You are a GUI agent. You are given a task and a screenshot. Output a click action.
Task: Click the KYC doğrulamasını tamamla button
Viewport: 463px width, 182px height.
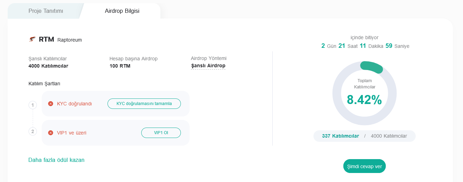(x=144, y=104)
